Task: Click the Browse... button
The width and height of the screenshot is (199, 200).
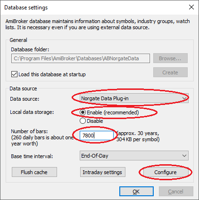Action: [x=170, y=58]
